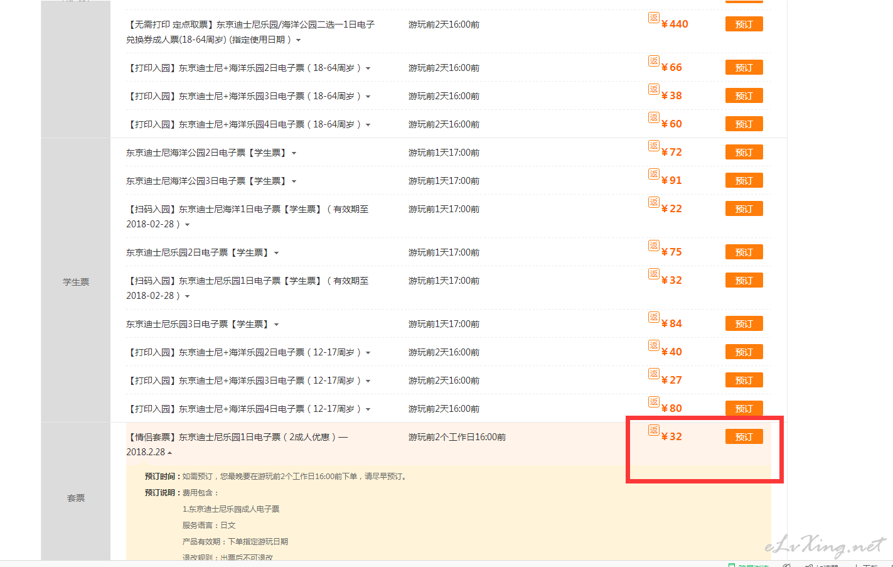Click the 返 rebate icon beside ¥84
893x567 pixels.
(x=654, y=317)
